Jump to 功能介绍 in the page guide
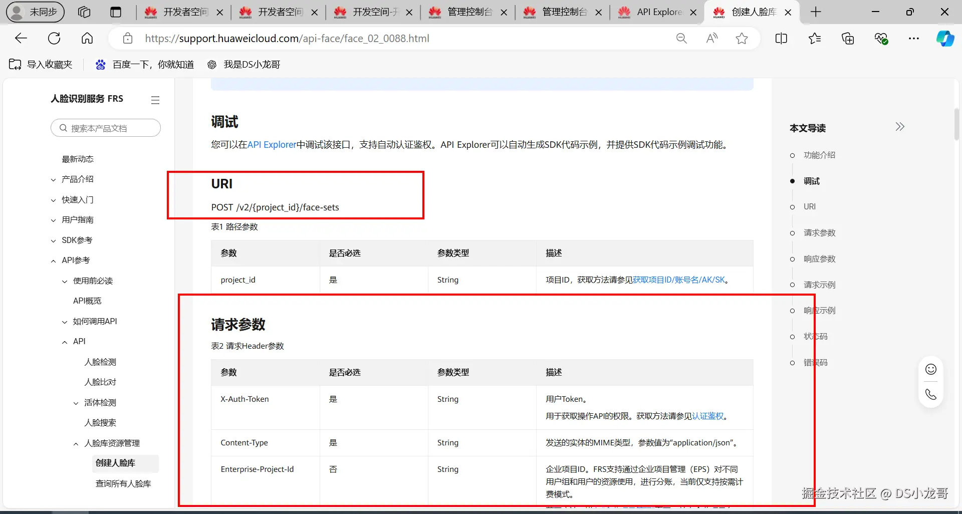962x514 pixels. click(x=820, y=155)
